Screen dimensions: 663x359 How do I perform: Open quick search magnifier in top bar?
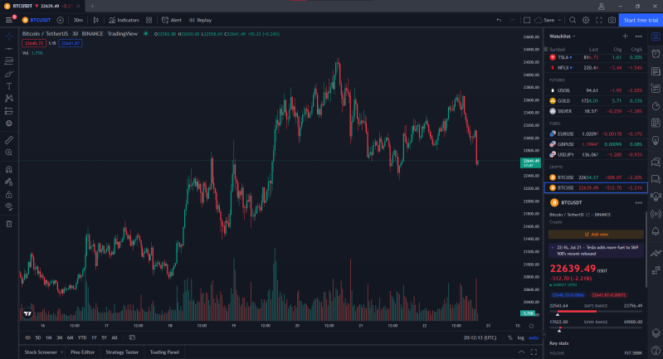tap(573, 20)
